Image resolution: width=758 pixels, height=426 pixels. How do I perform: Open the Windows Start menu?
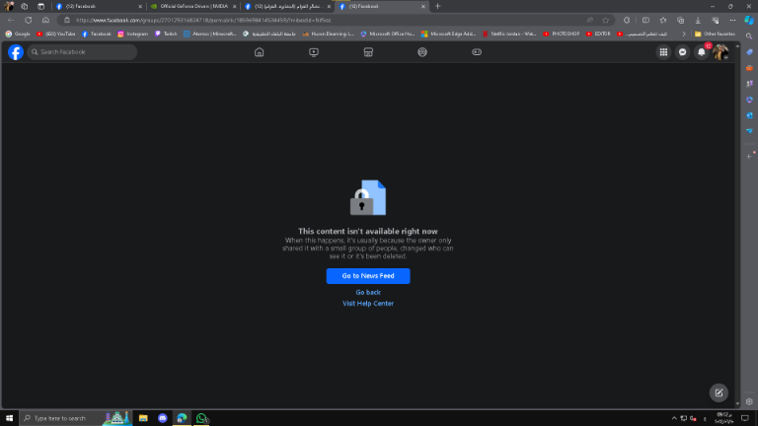coord(8,418)
